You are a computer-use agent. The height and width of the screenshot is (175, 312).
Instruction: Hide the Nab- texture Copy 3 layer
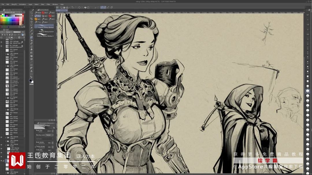[1, 42]
